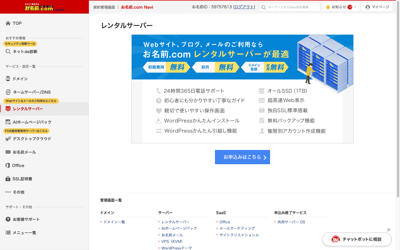Image resolution: width=400 pixels, height=250 pixels.
Task: Click the お知らせ bell icon
Action: tap(328, 7)
